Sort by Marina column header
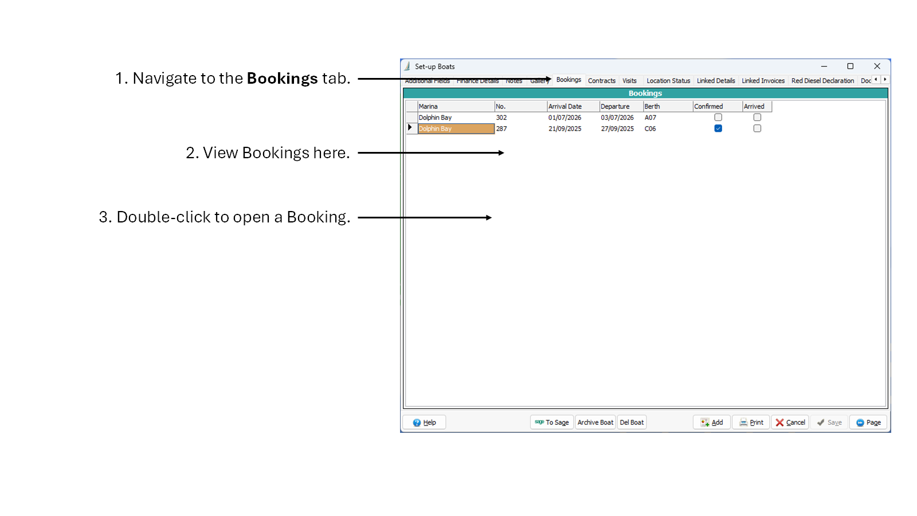Viewport: 917px width, 516px height. coord(456,107)
